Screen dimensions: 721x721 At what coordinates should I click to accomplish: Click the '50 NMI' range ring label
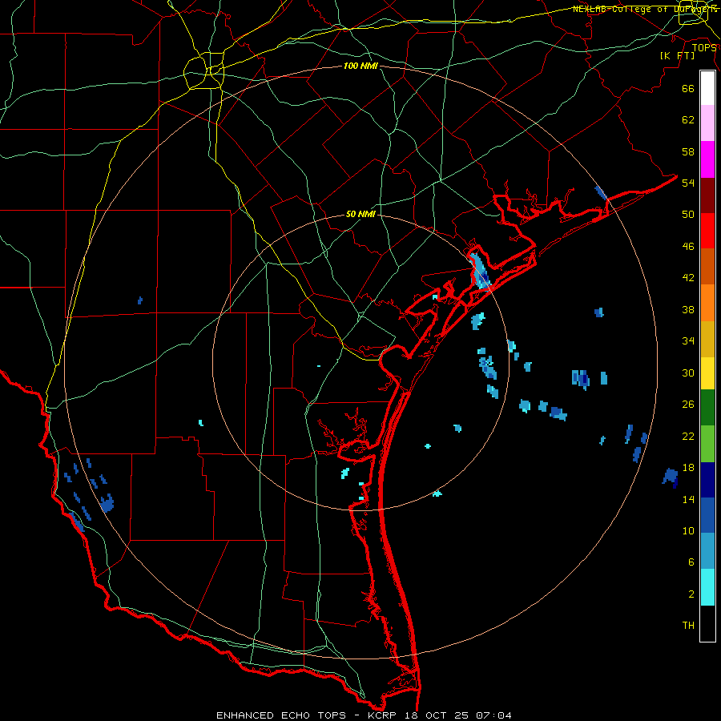pyautogui.click(x=360, y=214)
